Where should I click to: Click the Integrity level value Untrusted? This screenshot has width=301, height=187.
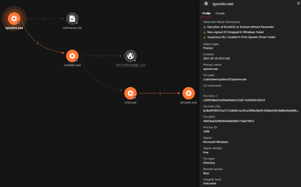210,183
